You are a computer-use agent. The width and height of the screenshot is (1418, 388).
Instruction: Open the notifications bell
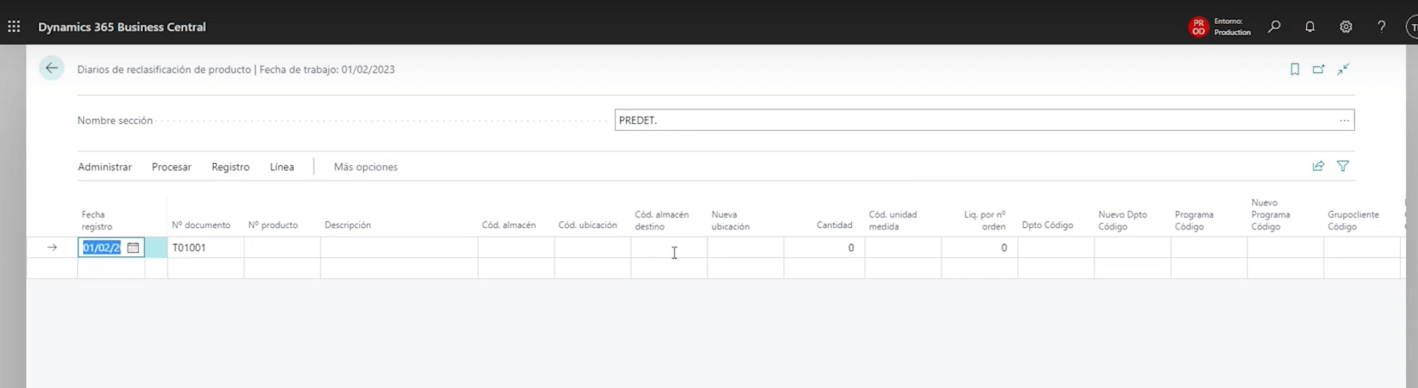click(x=1310, y=27)
